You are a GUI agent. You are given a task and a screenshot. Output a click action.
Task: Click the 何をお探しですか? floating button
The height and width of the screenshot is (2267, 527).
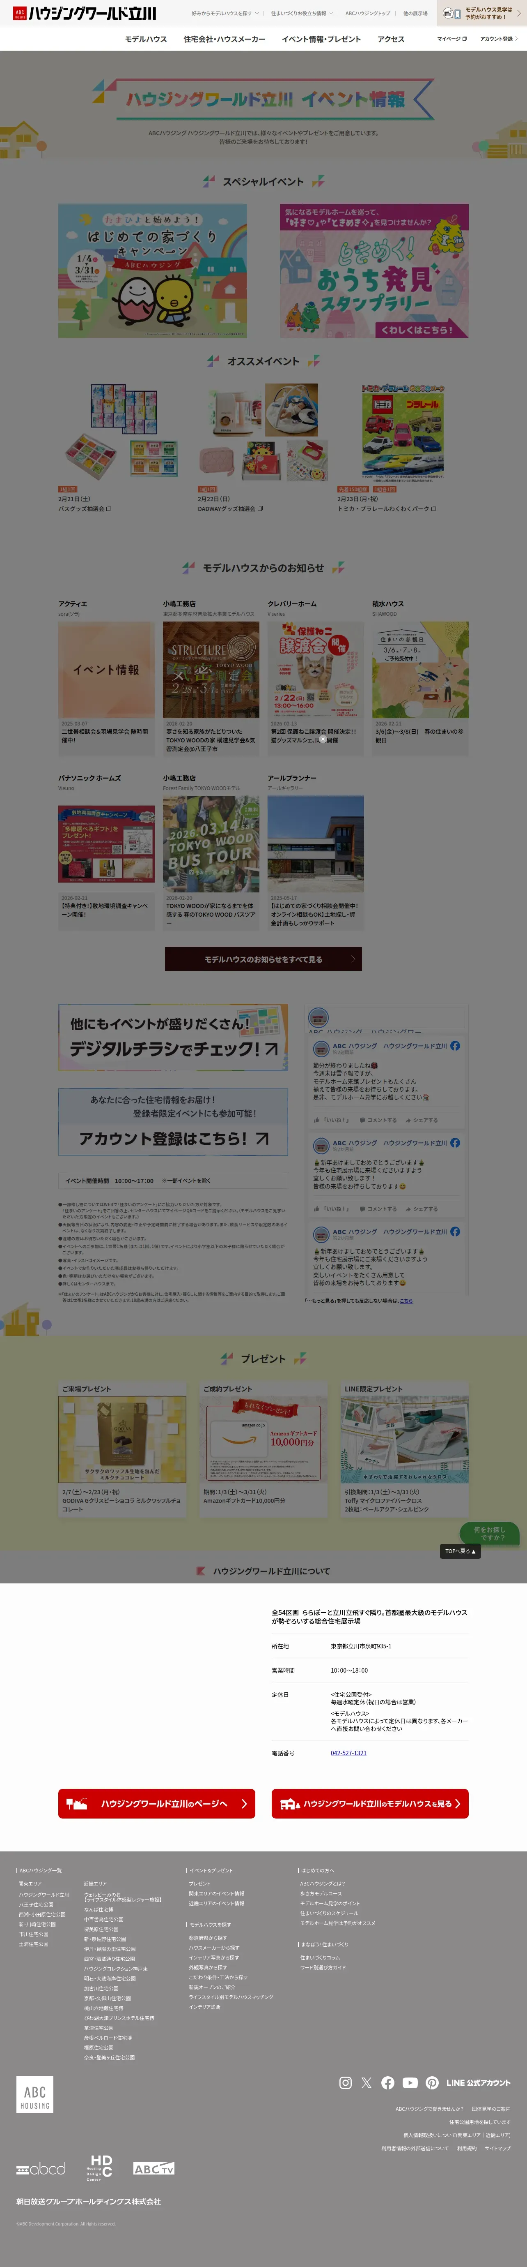click(489, 1533)
